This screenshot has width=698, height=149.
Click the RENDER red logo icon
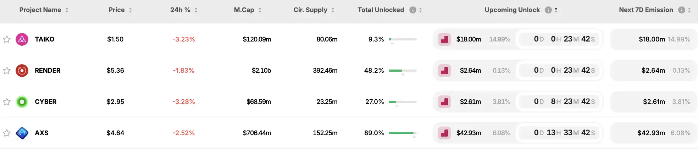click(22, 71)
